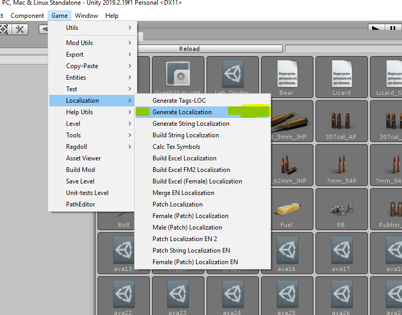Select the GraphSkinLight asset thumbnail
402x315 pixels.
coord(178,75)
